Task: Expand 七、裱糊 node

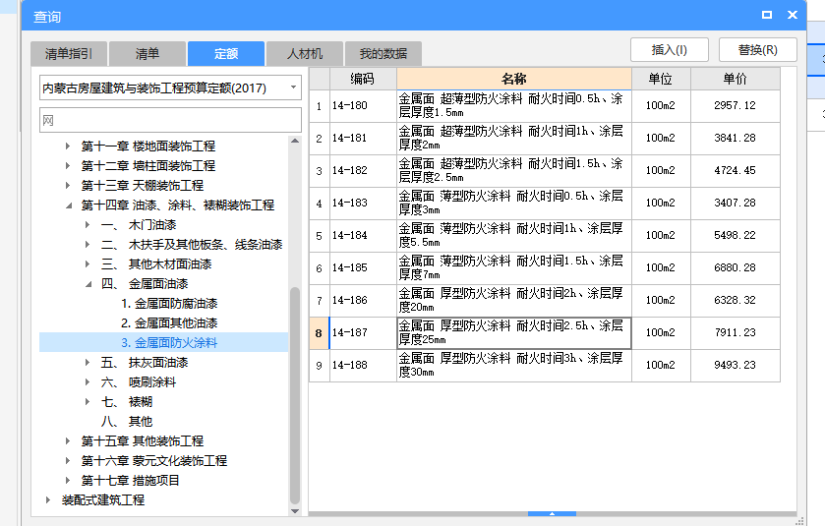Action: [x=88, y=402]
